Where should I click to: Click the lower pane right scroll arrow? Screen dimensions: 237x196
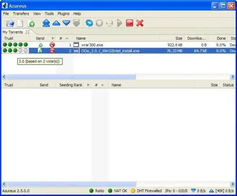click(x=233, y=184)
